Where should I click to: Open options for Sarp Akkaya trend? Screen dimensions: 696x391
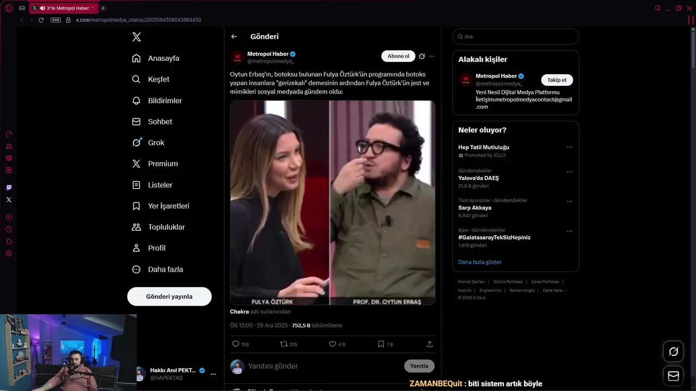click(569, 201)
